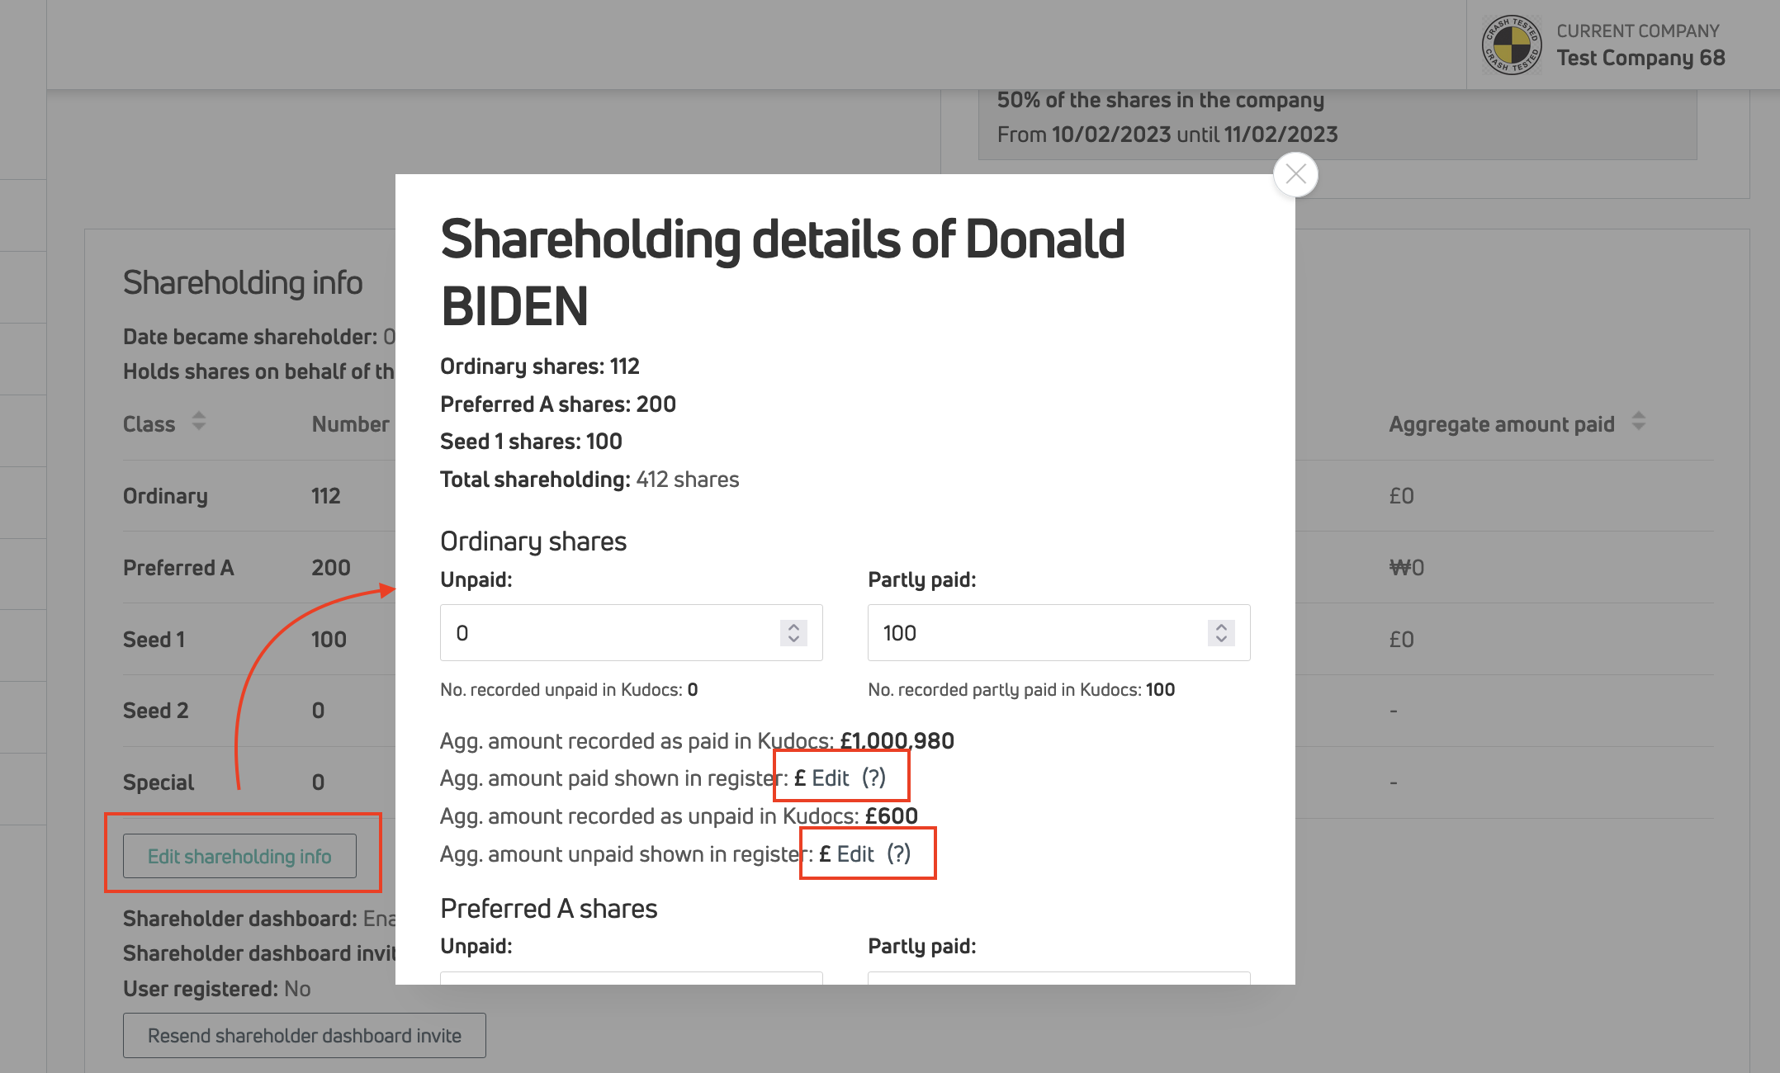Sort table by Class column
Viewport: 1780px width, 1073px height.
198,422
